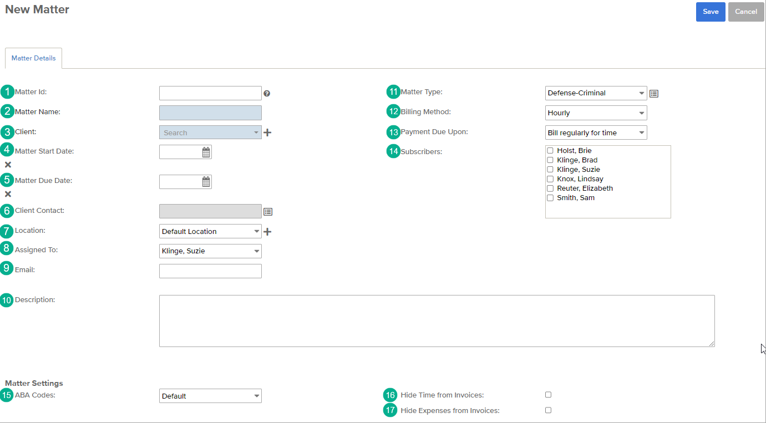The width and height of the screenshot is (766, 423).
Task: Check the Holst, Brie subscriber checkbox
Action: point(550,151)
